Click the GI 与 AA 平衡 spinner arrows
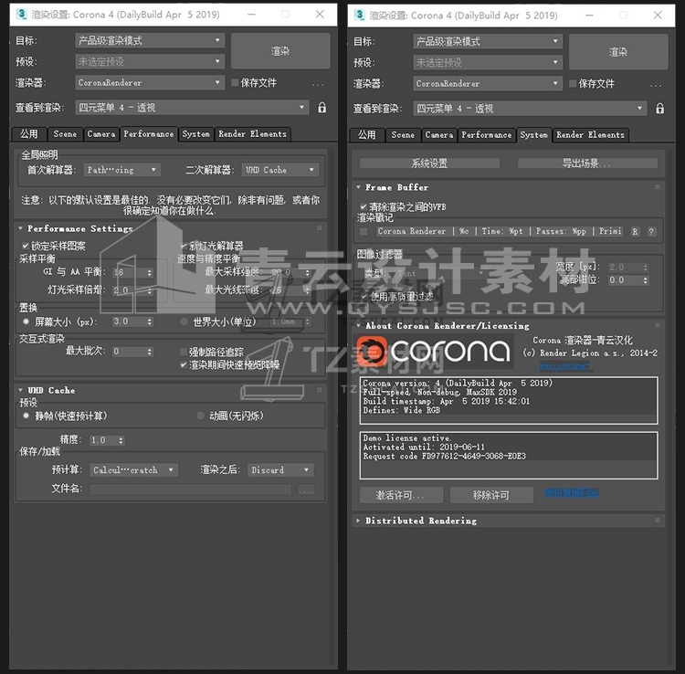The width and height of the screenshot is (685, 674). tap(150, 272)
